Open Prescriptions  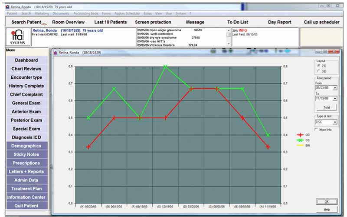[26, 163]
